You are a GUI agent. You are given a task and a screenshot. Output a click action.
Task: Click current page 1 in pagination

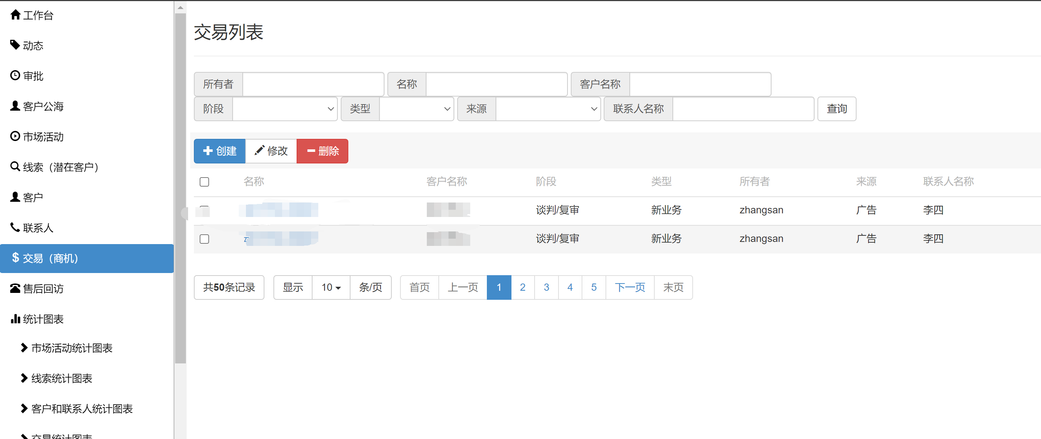coord(499,287)
